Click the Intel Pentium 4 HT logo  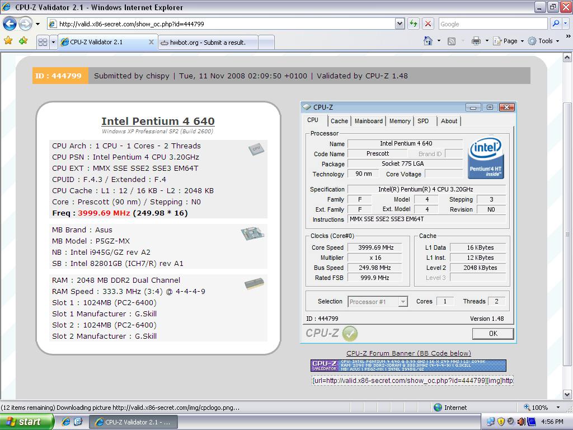point(486,157)
